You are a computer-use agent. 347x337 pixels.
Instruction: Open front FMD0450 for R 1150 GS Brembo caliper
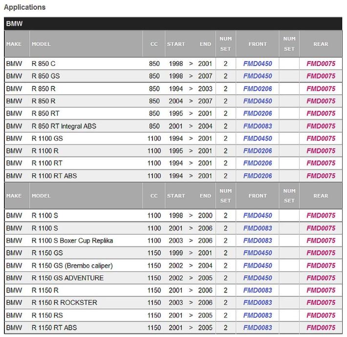click(258, 266)
